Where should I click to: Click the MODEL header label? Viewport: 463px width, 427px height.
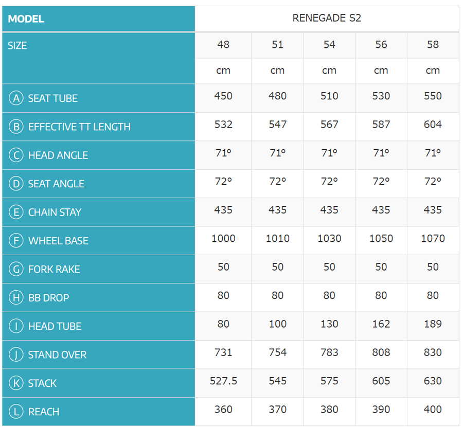tap(26, 19)
